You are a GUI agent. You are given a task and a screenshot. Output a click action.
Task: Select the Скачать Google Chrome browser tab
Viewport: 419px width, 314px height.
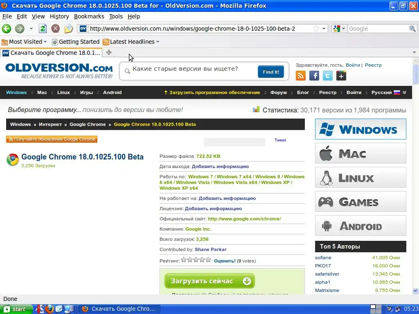(x=51, y=53)
